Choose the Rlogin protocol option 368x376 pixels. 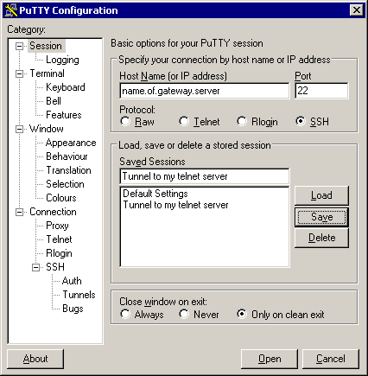(x=242, y=121)
